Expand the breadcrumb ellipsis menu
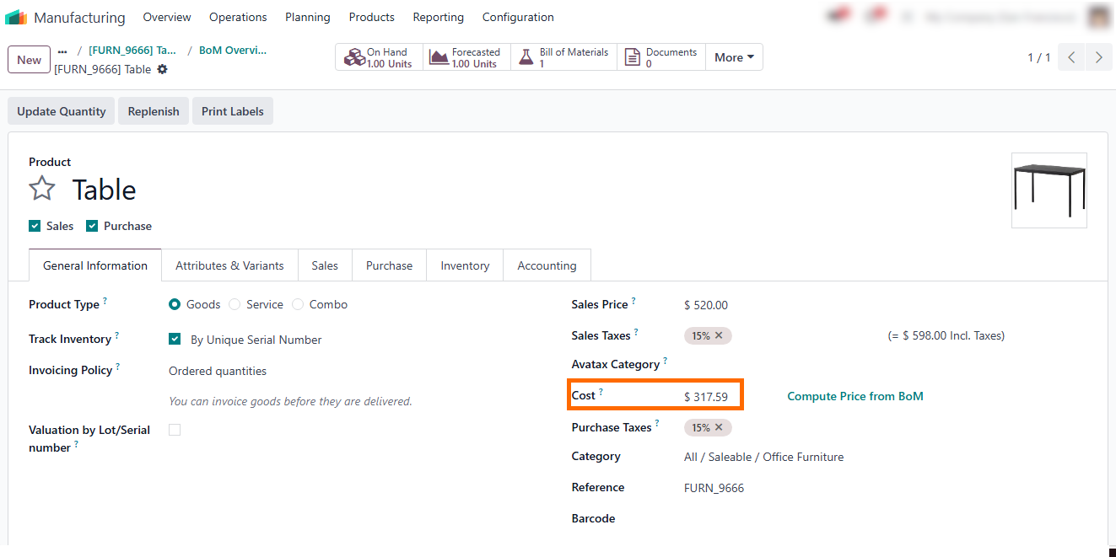The height and width of the screenshot is (557, 1116). point(62,51)
